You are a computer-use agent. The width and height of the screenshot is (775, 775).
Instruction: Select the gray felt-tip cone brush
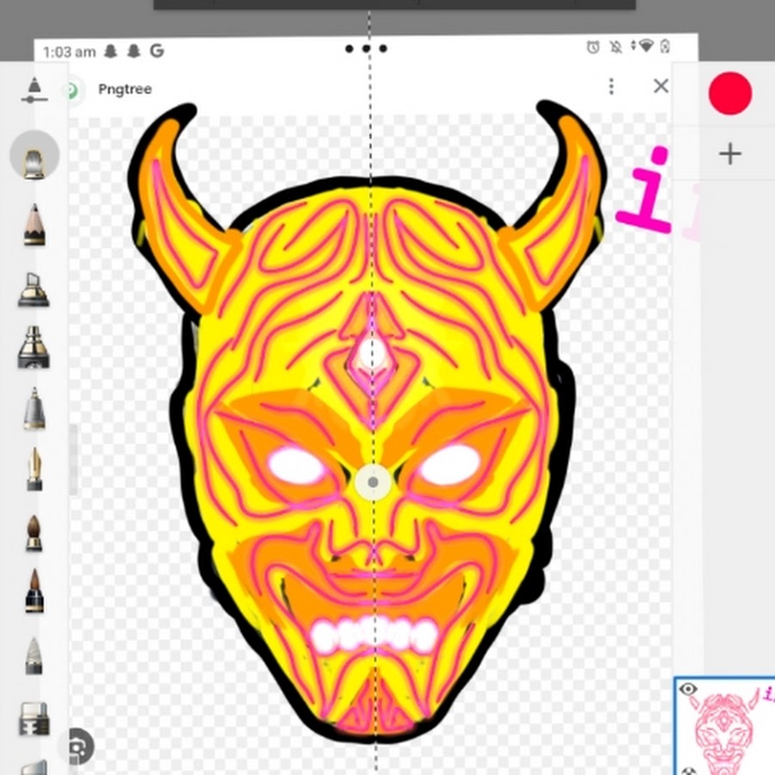pyautogui.click(x=34, y=656)
